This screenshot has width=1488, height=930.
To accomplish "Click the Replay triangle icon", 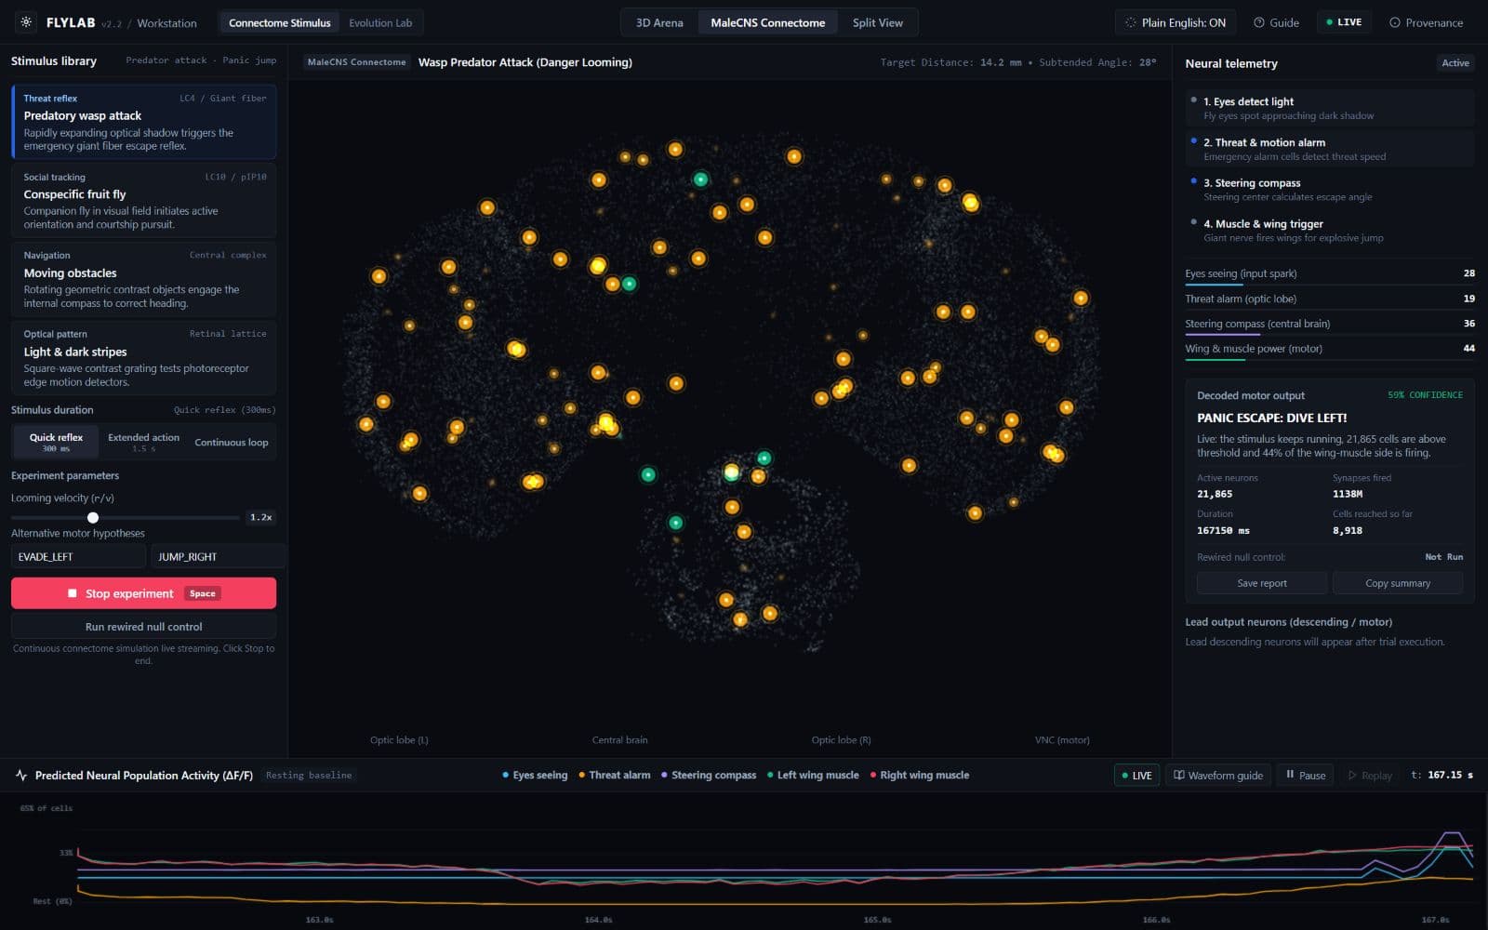I will 1352,775.
